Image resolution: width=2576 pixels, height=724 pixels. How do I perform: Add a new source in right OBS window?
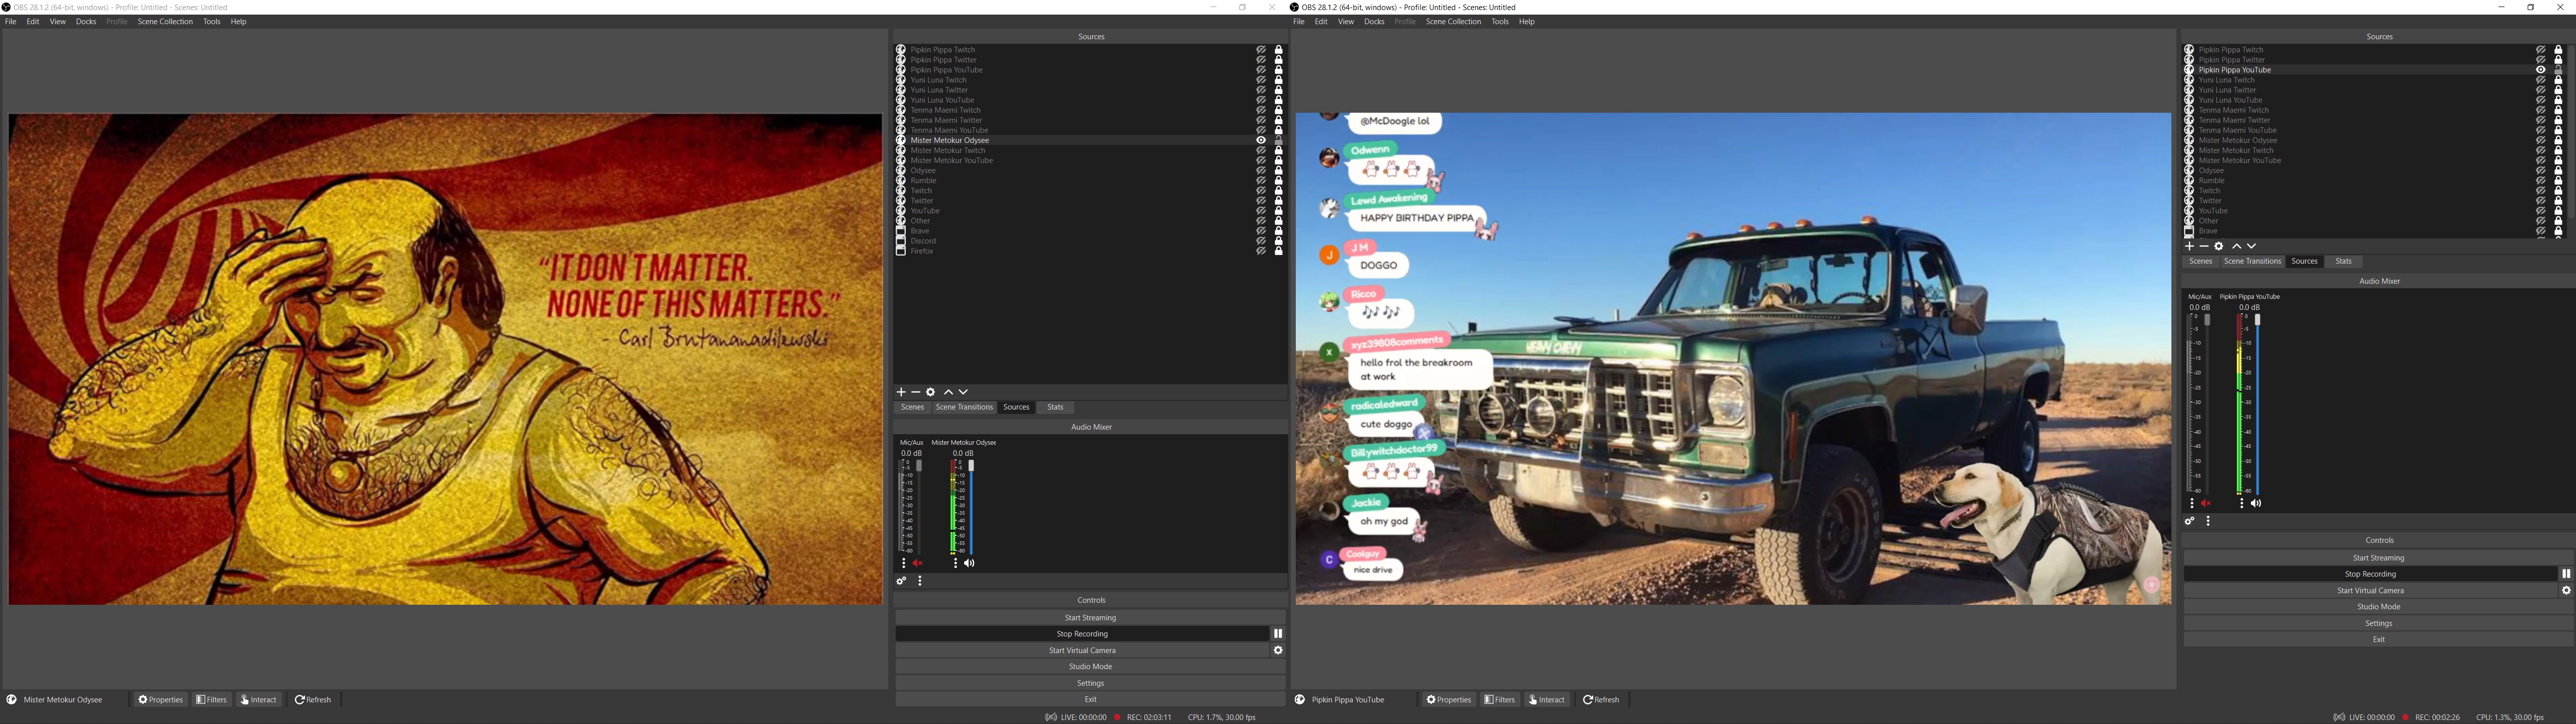click(x=2189, y=246)
